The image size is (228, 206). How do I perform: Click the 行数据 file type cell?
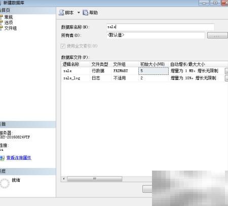100,71
